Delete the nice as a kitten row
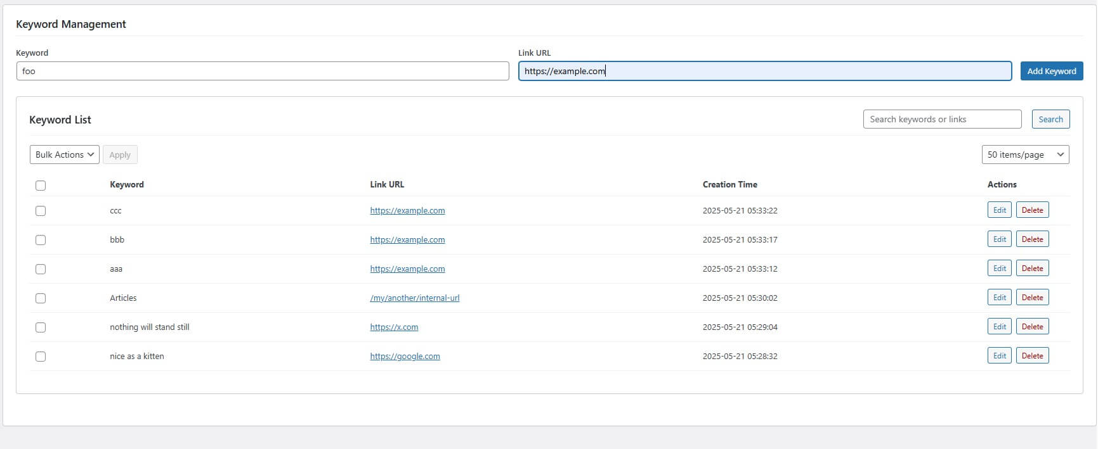 click(1033, 356)
